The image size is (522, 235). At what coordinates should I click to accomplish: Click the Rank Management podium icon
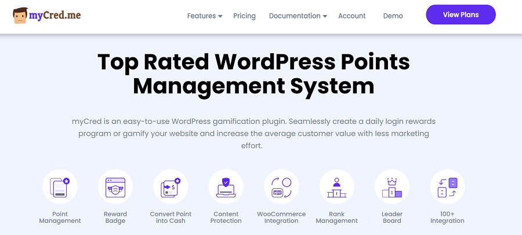click(336, 186)
